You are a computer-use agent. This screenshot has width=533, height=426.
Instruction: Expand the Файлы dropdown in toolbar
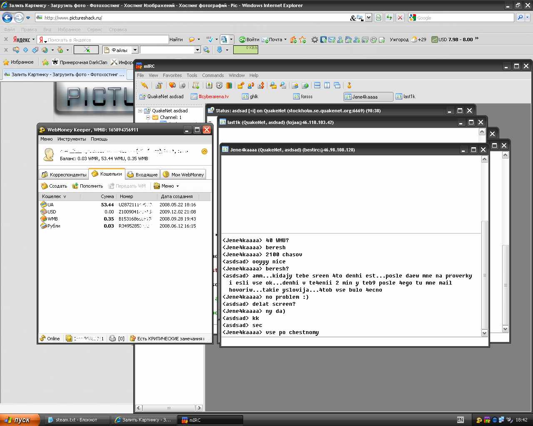tap(135, 50)
